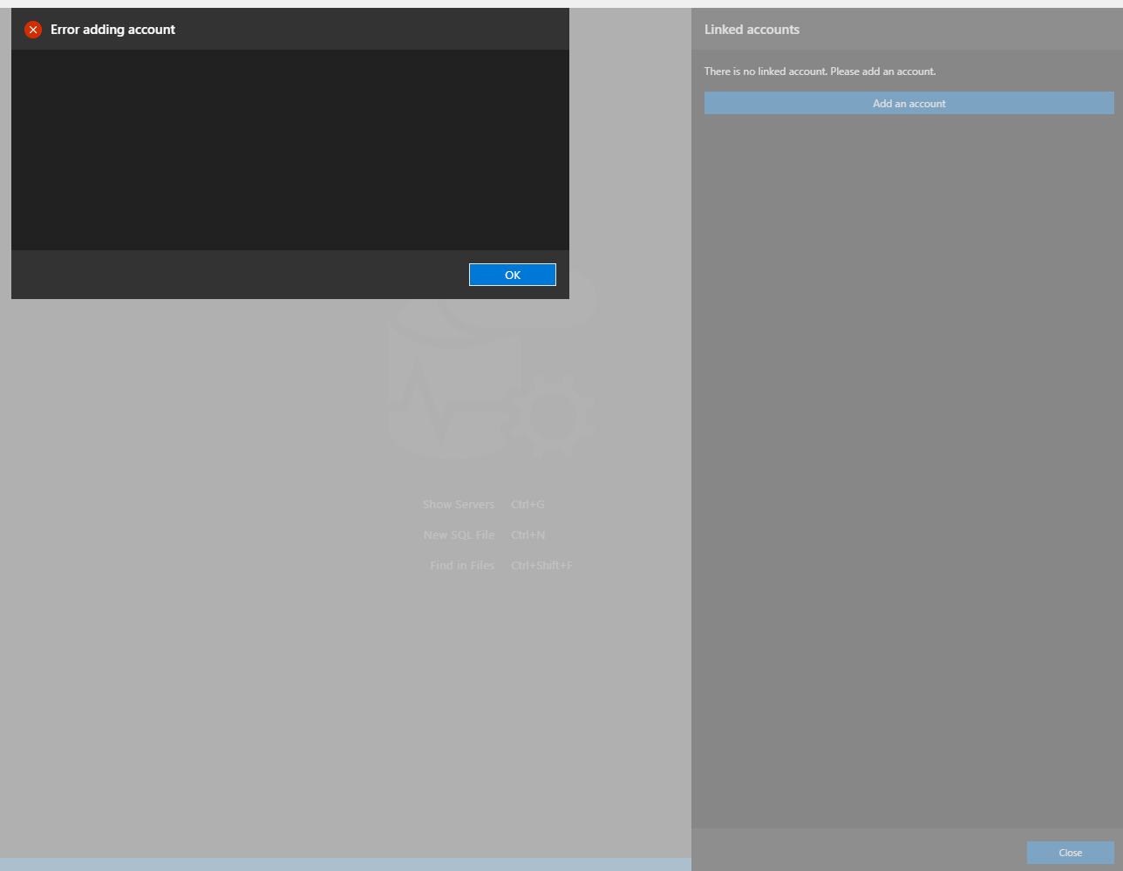Close the Linked accounts panel

1071,853
